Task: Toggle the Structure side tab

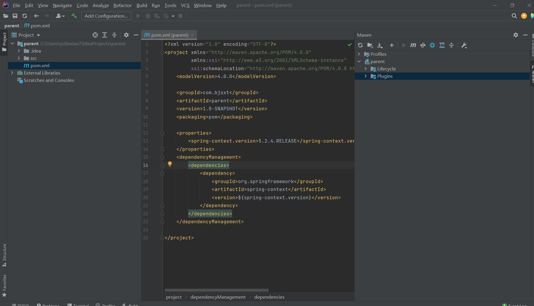Action: [4, 255]
